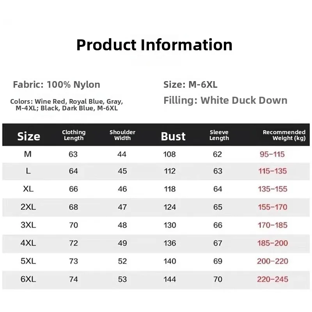Click the Sleeve Length column header
Viewport: 312px width, 312px height.
point(219,135)
